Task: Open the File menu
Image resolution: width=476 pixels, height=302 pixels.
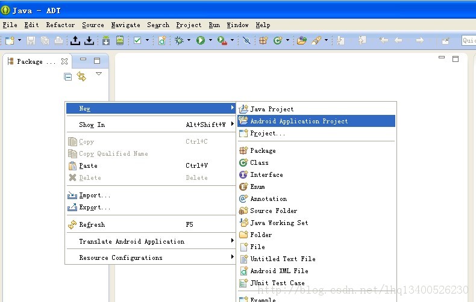Action: coord(10,25)
